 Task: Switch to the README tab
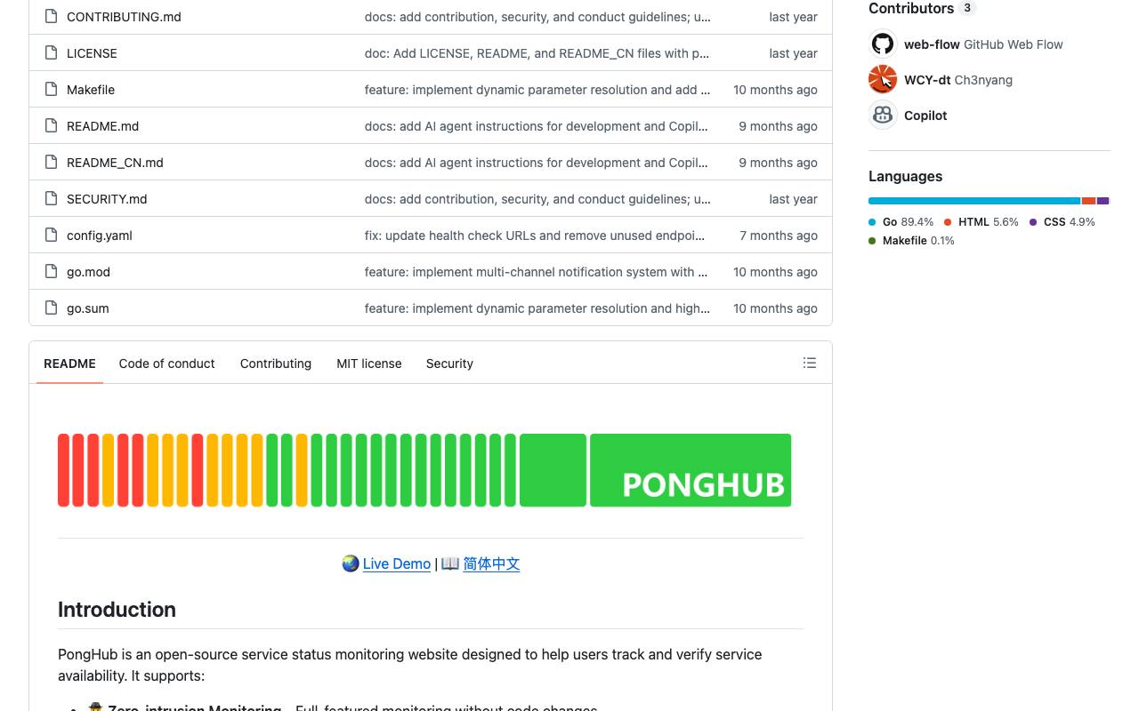(69, 363)
